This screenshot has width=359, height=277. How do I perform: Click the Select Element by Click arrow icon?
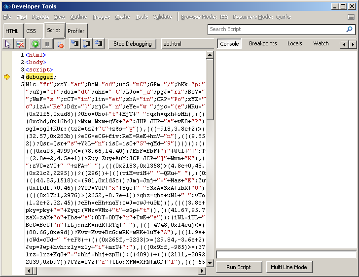[x=8, y=44]
